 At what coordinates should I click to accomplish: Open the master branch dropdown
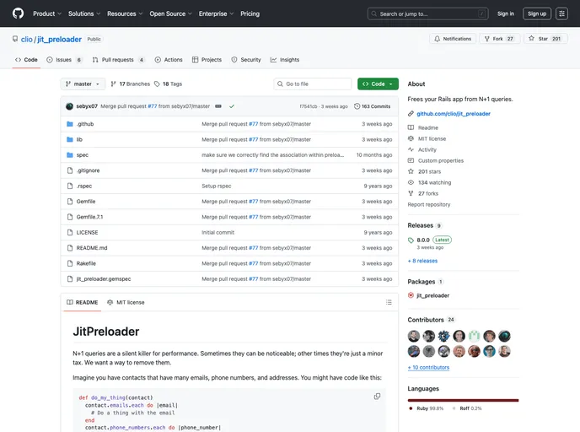coord(83,84)
